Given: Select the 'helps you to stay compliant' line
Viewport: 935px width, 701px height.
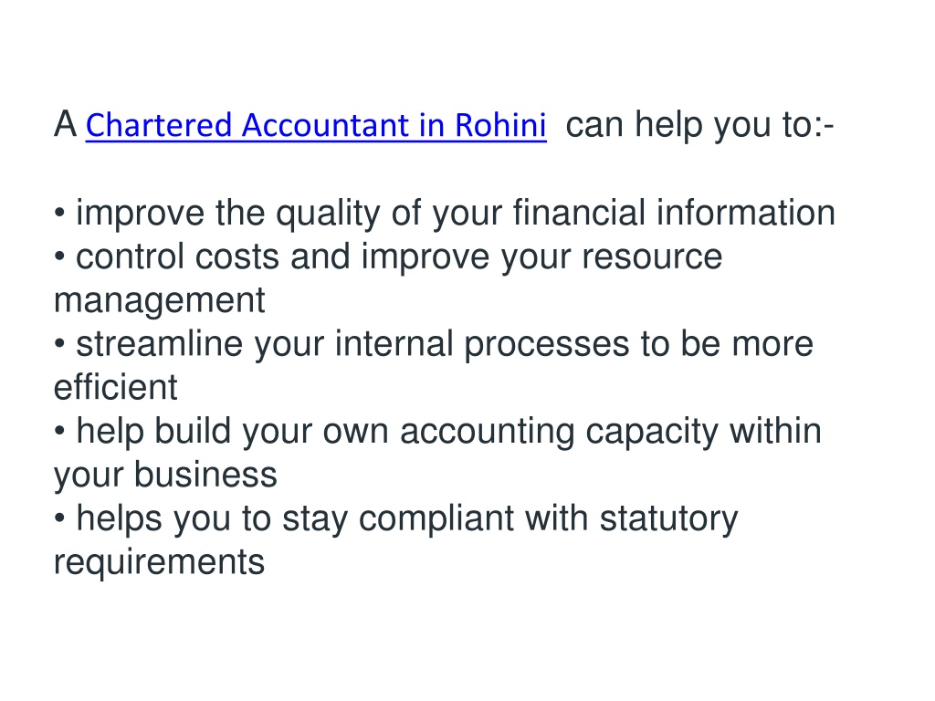Looking at the screenshot, I should click(396, 519).
